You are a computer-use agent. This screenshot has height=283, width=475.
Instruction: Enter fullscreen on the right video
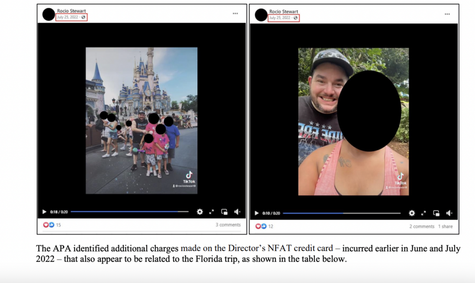point(424,213)
